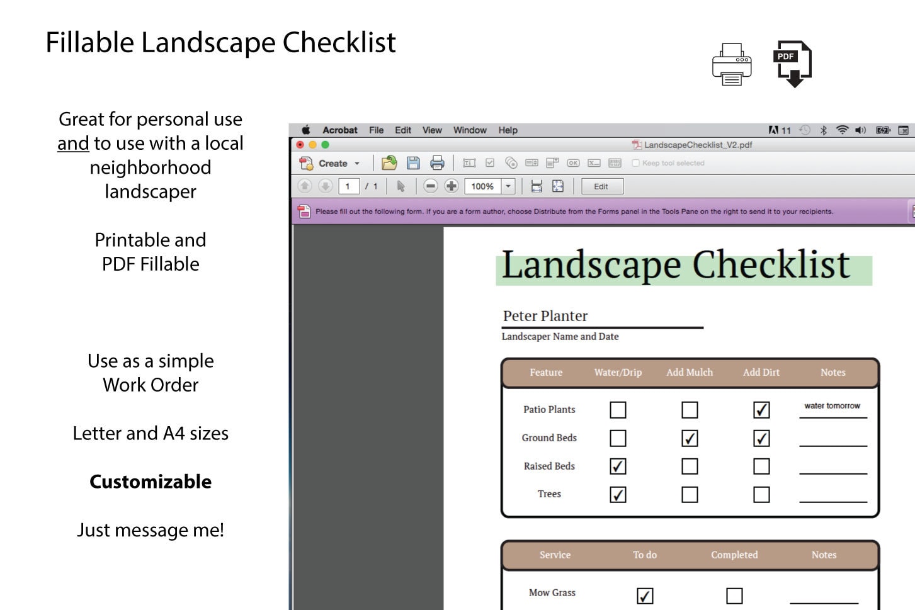Zoom out with the minus icon

[x=431, y=186]
